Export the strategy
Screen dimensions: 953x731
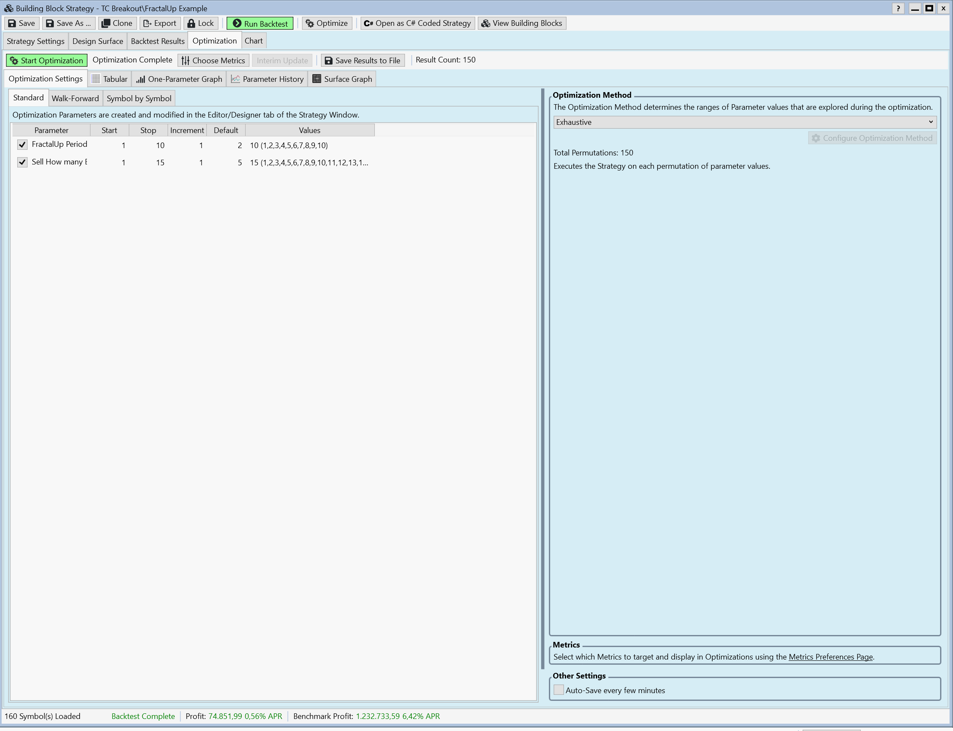tap(159, 23)
